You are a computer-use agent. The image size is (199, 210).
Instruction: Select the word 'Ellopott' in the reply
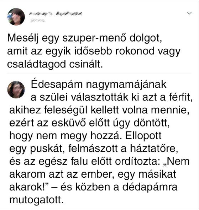[143, 136]
